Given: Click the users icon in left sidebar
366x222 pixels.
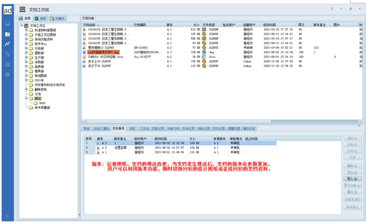Looking at the screenshot, I should 7,64.
